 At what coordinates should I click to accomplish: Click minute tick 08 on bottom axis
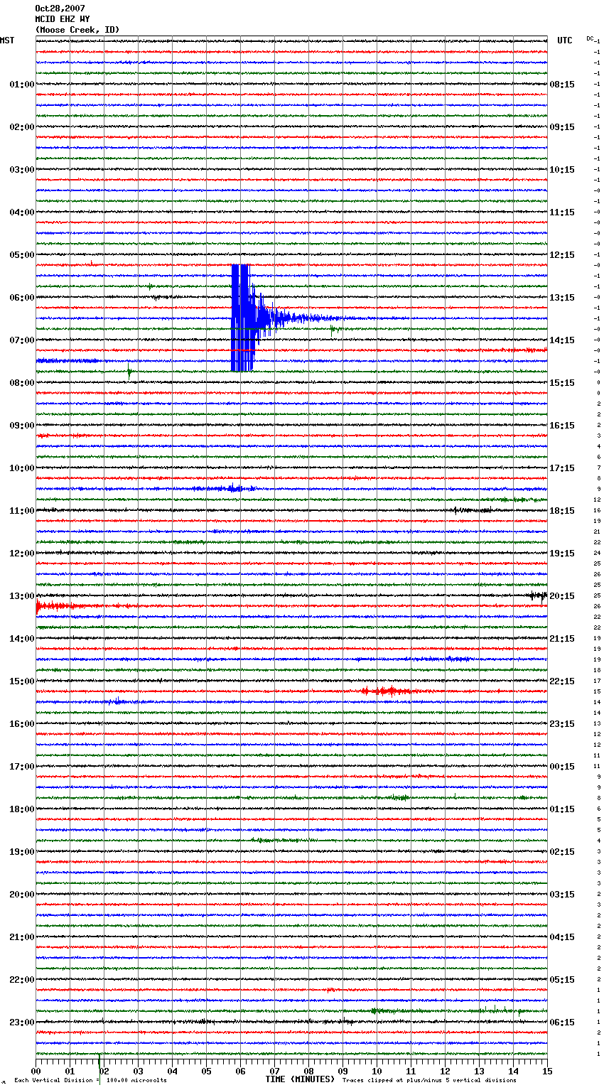(308, 1071)
